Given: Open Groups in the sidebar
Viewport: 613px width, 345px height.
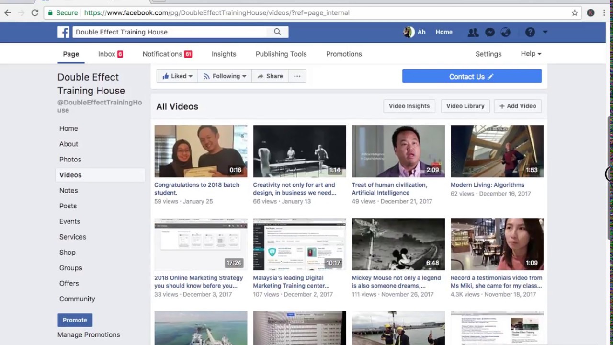Looking at the screenshot, I should [x=70, y=268].
